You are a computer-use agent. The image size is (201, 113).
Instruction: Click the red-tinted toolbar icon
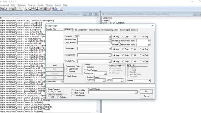[48, 9]
